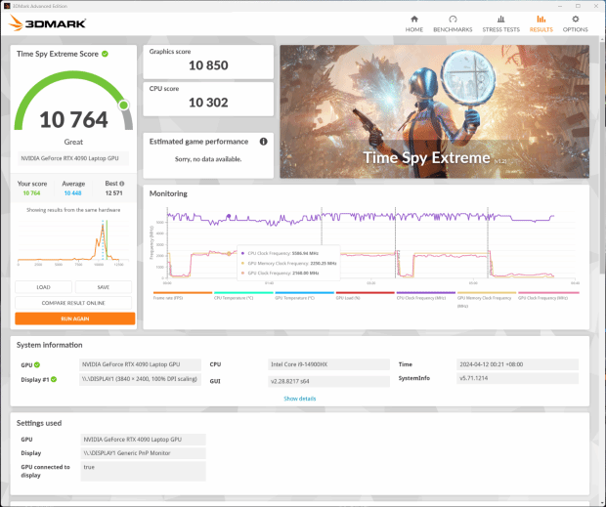Click the Best score 12 571
606x507 pixels.
click(114, 193)
